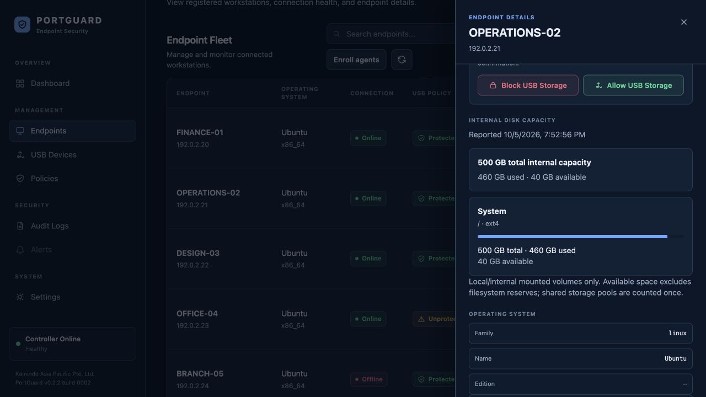Click the USB Policy column header
The image size is (706, 397).
pos(432,93)
